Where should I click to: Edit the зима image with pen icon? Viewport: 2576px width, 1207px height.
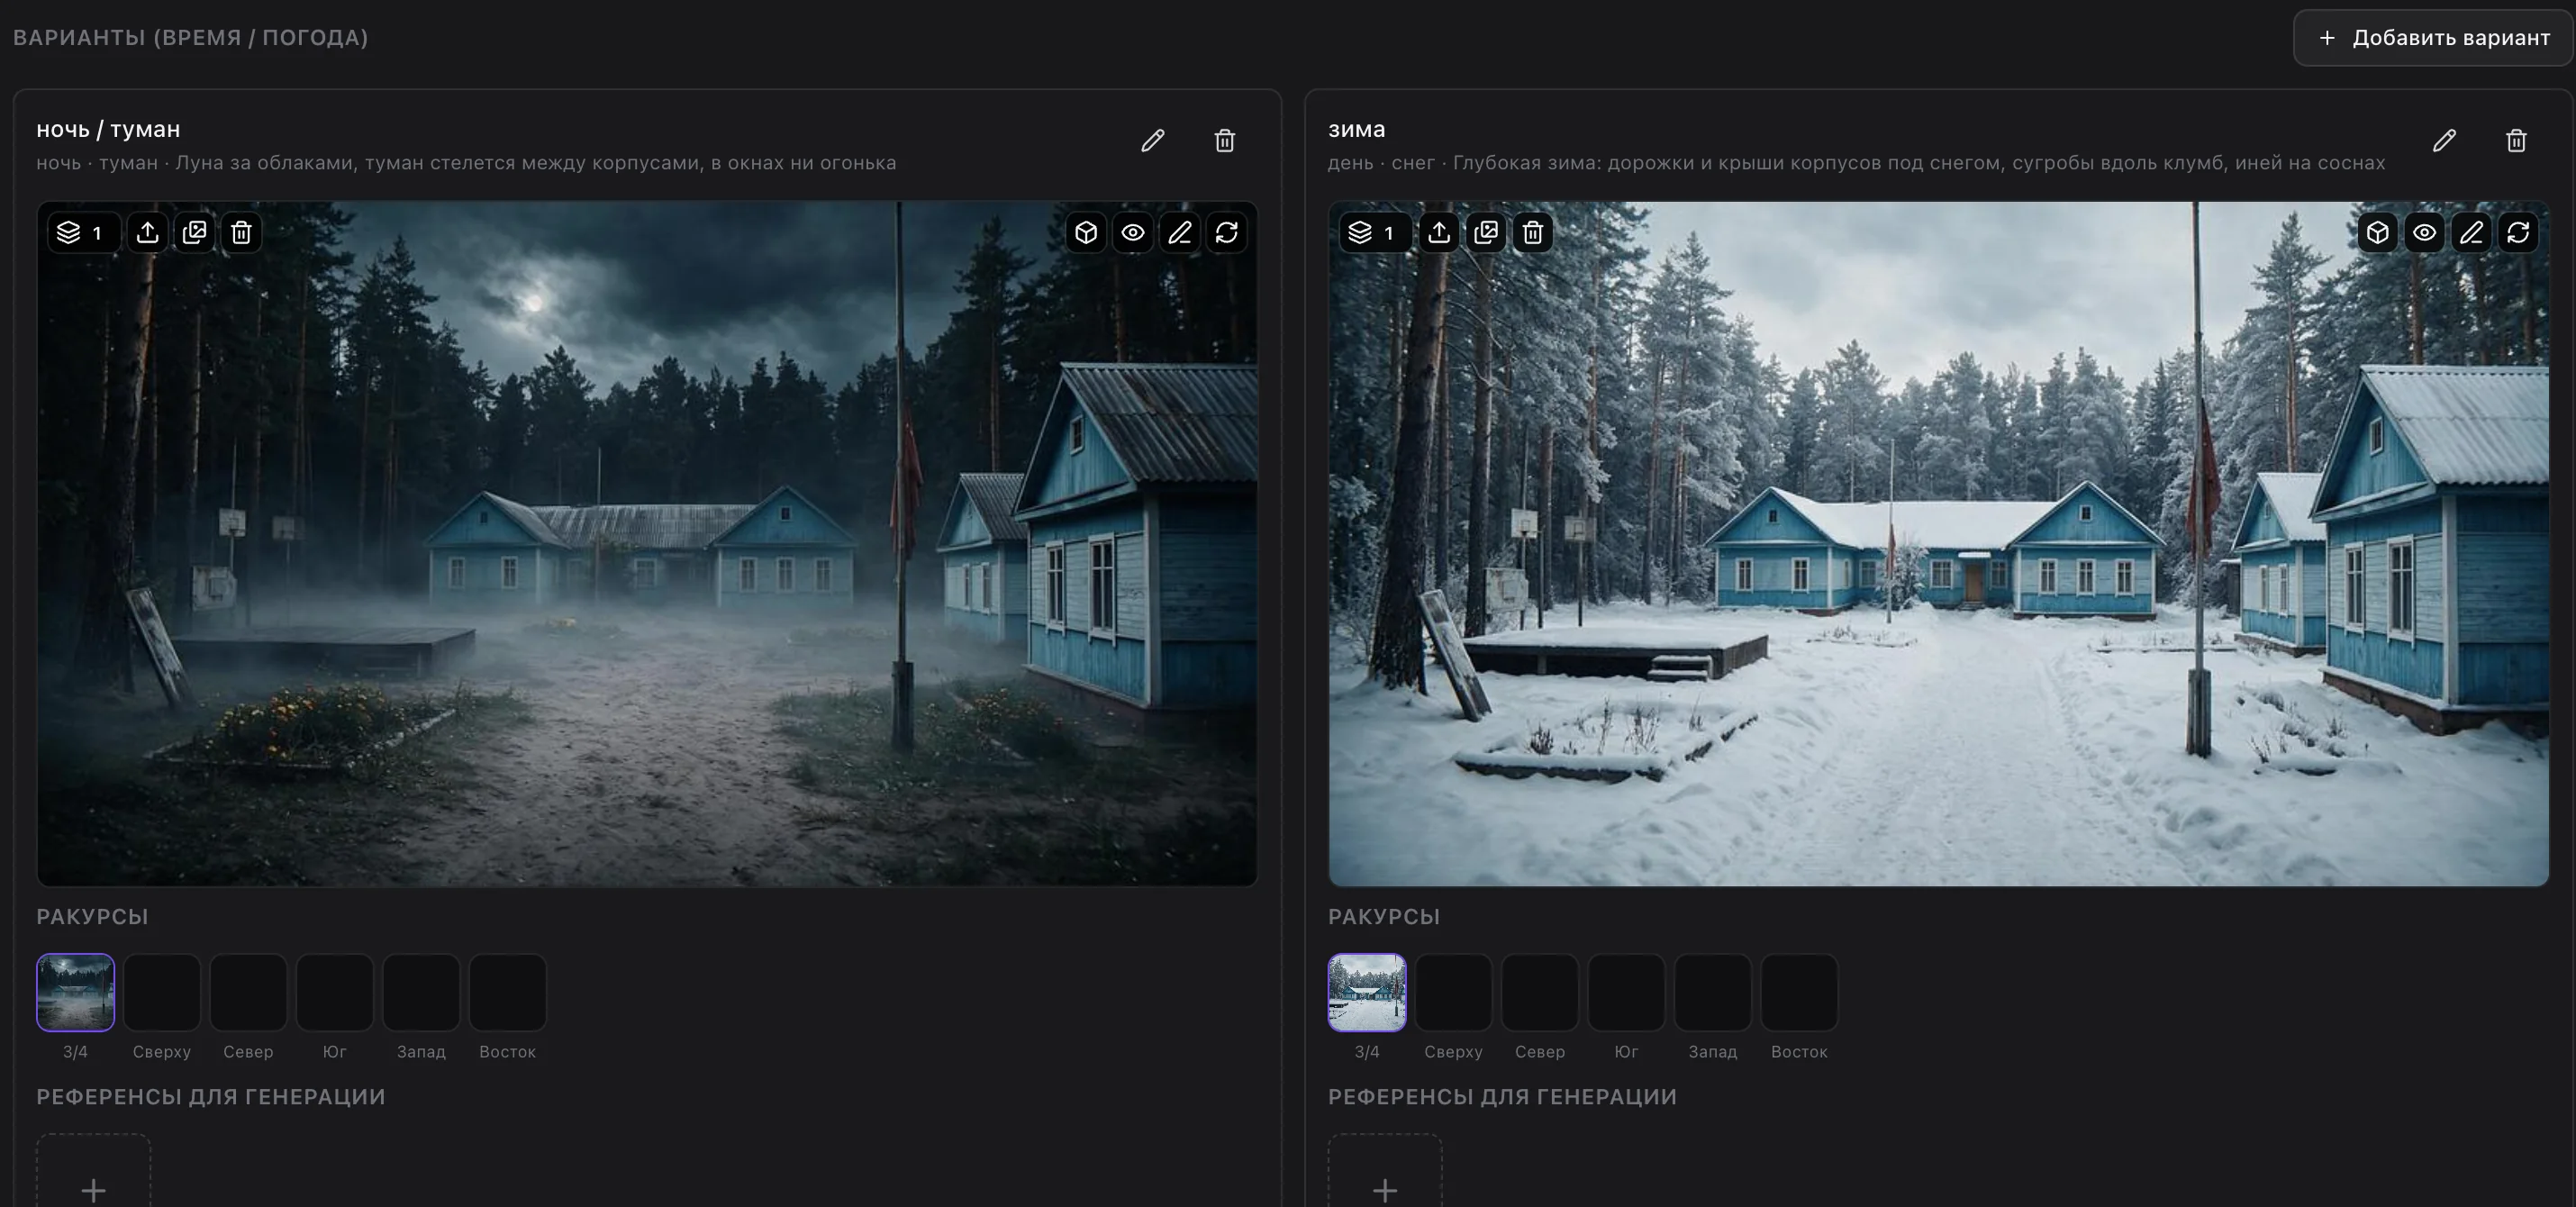tap(2472, 233)
